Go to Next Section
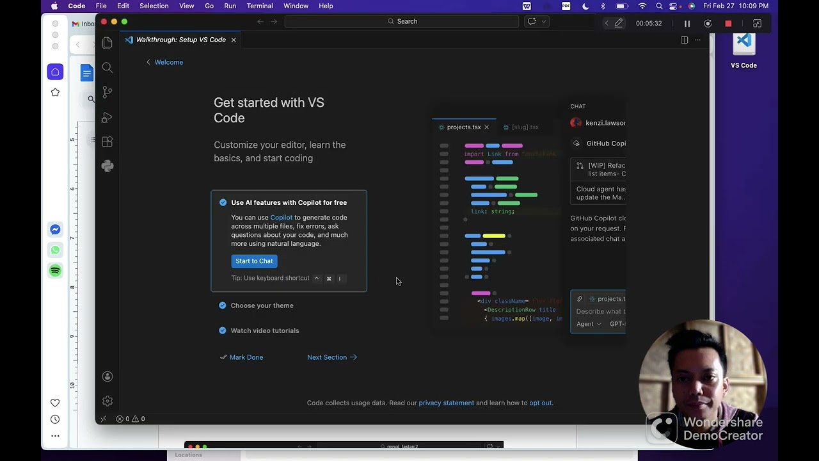This screenshot has height=461, width=819. pyautogui.click(x=332, y=357)
